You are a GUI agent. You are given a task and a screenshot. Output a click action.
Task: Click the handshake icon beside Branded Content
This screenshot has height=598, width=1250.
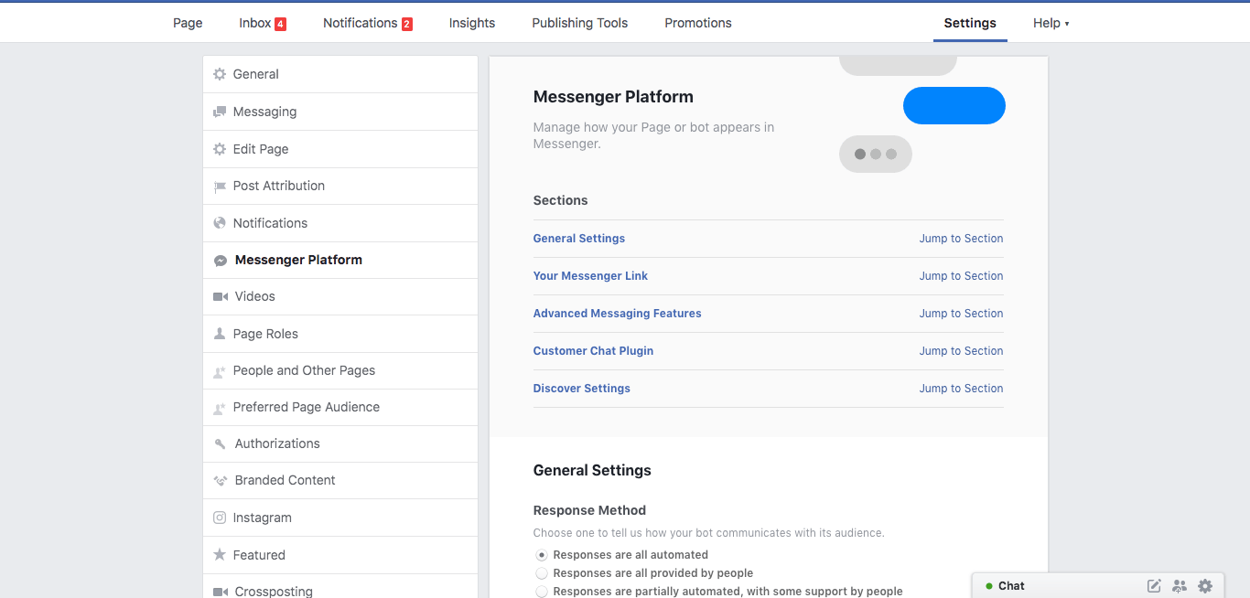tap(220, 481)
